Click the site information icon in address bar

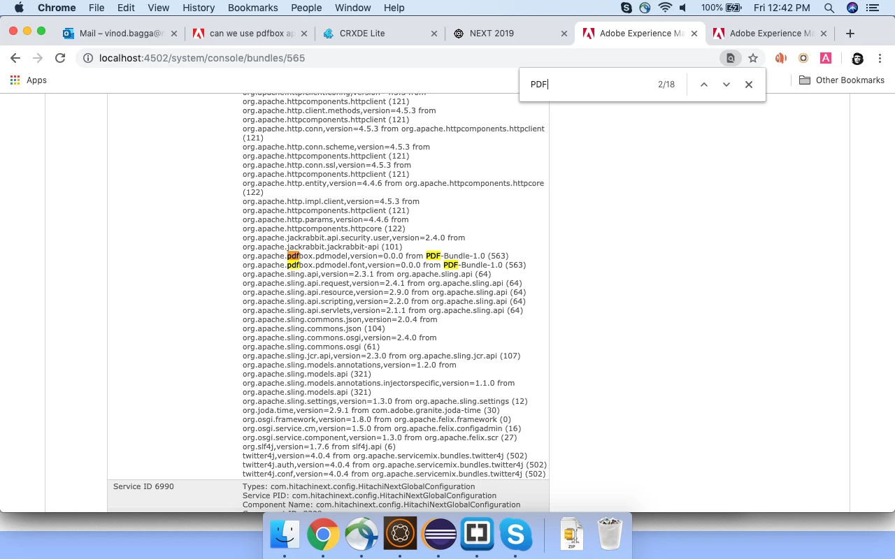[x=88, y=58]
